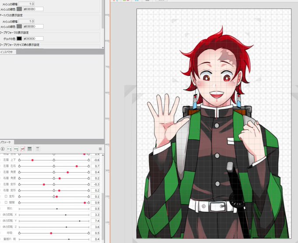Click the 3.6 value field of 体の回転 Z
298x243 pixels.
[x=95, y=227]
